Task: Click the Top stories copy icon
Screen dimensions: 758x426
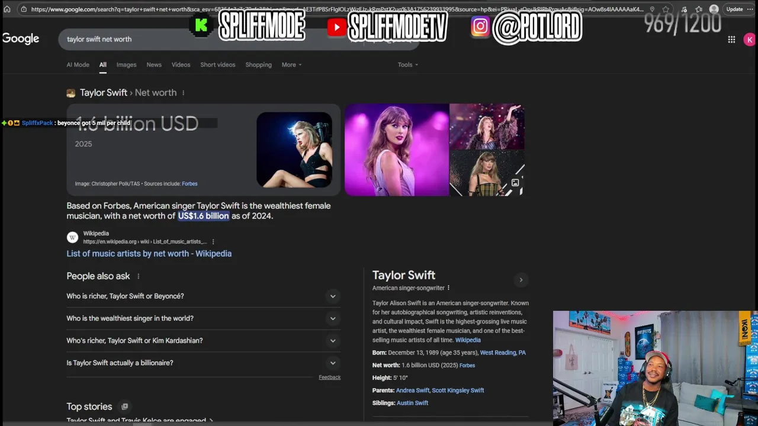Action: click(x=124, y=406)
